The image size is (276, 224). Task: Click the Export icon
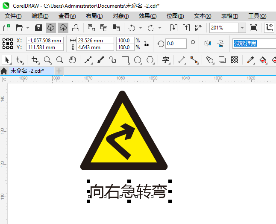pos(186,28)
